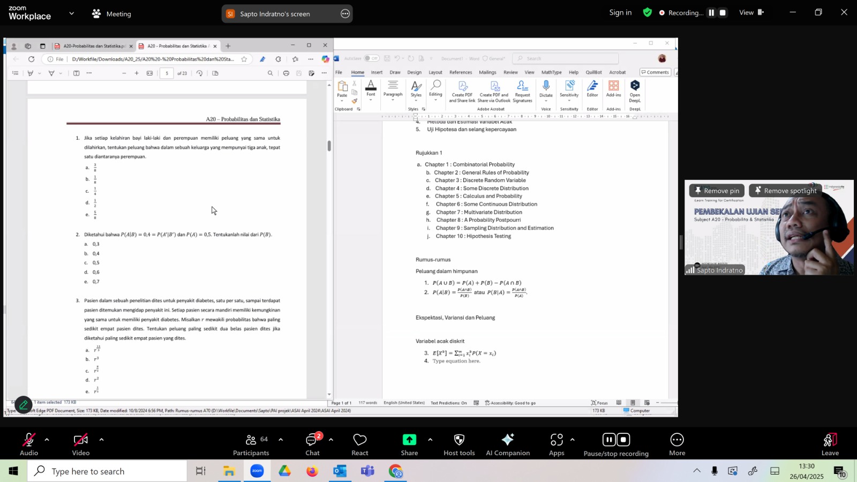The height and width of the screenshot is (482, 857).
Task: Open the More options menu
Action: click(676, 444)
